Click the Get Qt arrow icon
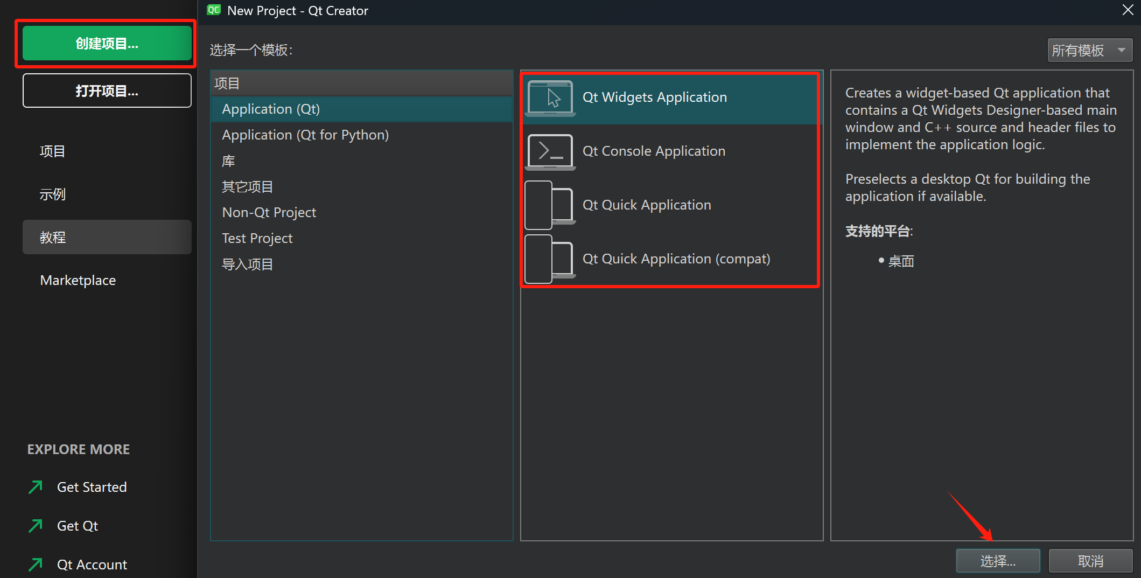This screenshot has height=578, width=1141. point(36,526)
